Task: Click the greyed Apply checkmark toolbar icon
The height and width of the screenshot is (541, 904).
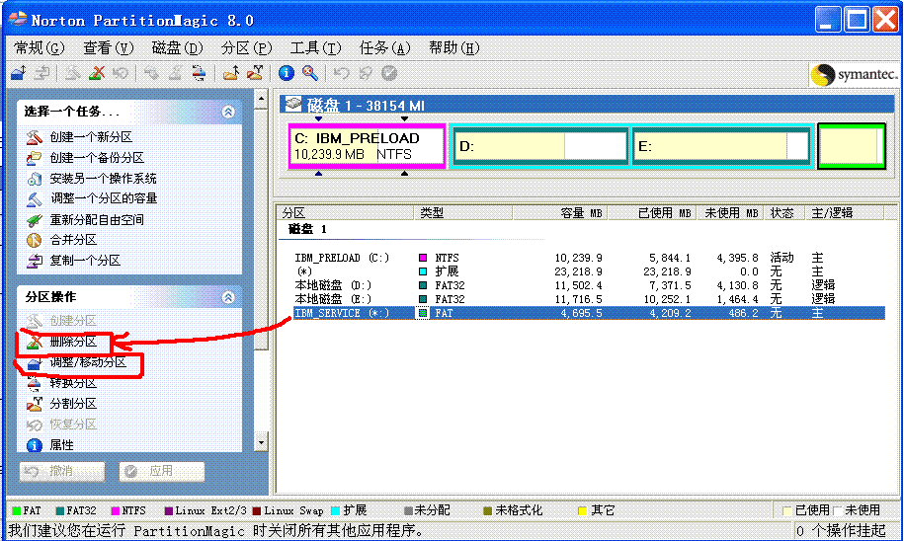Action: tap(389, 73)
